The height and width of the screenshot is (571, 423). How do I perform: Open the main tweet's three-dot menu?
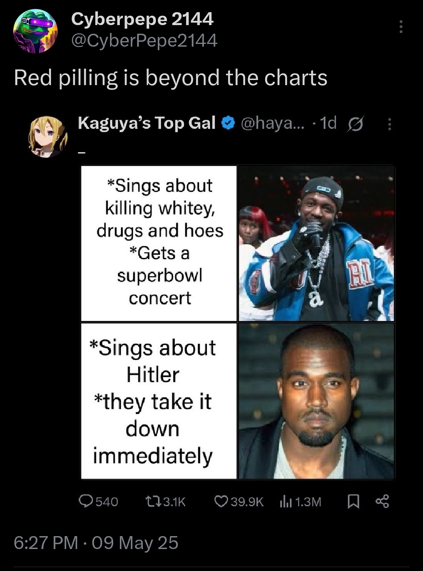pos(400,27)
